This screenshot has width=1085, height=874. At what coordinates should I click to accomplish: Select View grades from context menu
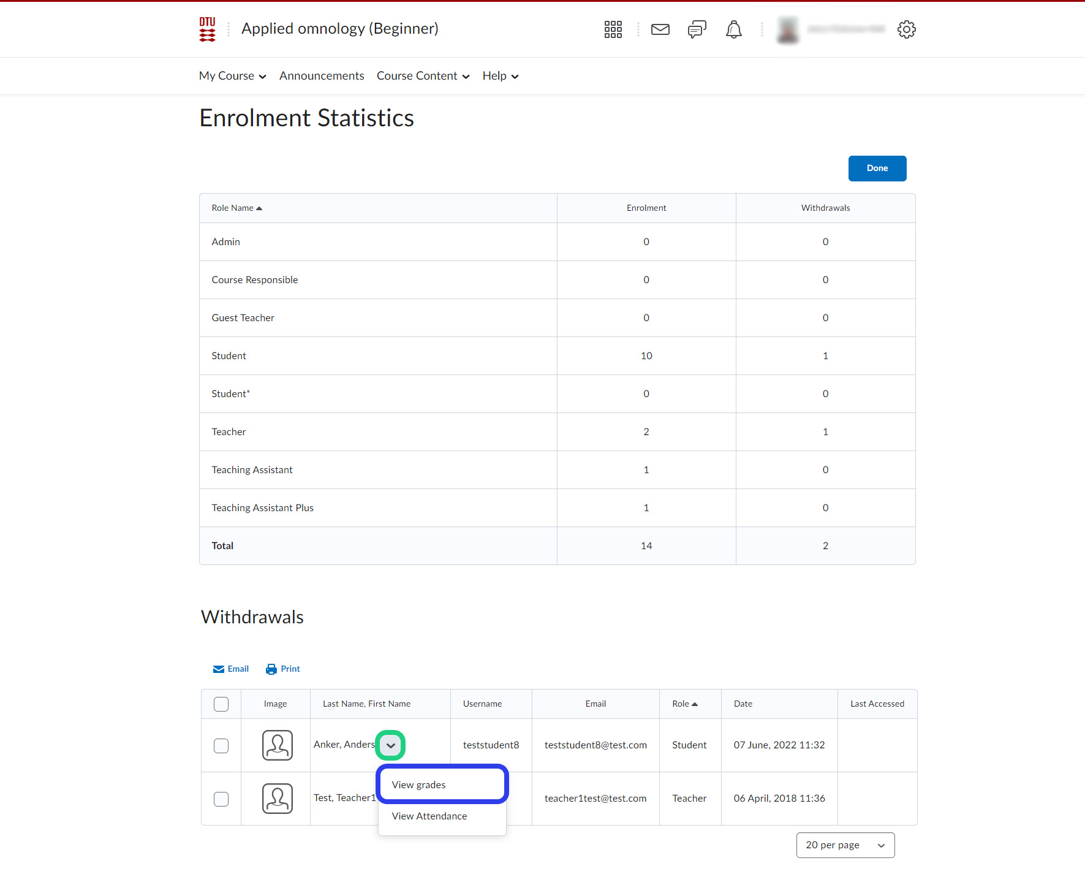pyautogui.click(x=419, y=785)
